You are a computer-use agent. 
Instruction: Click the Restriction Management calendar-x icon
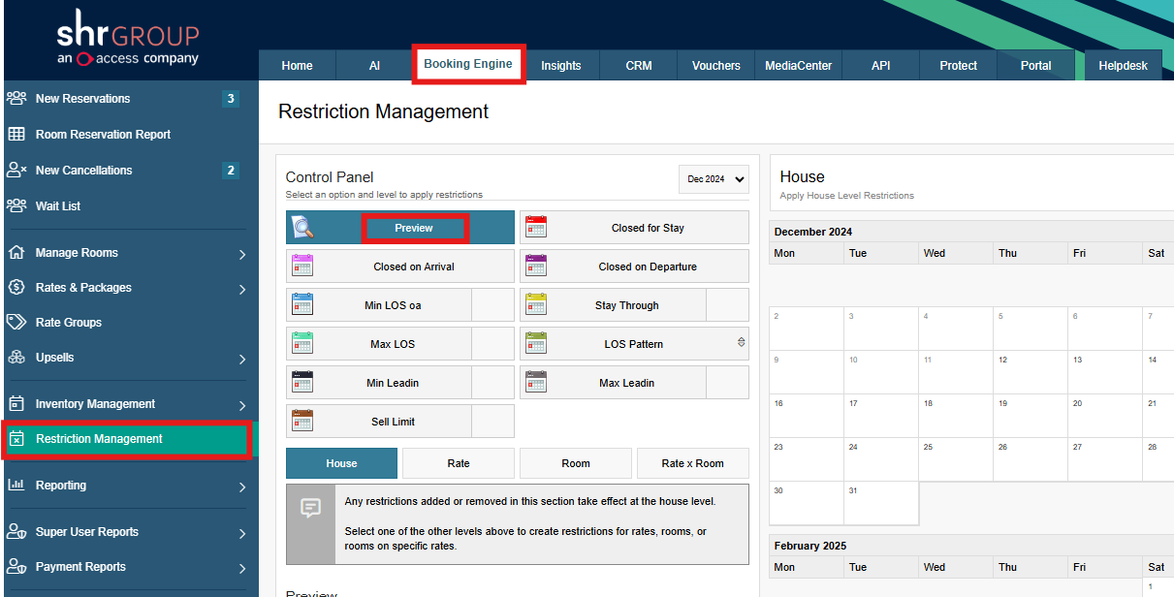[16, 439]
